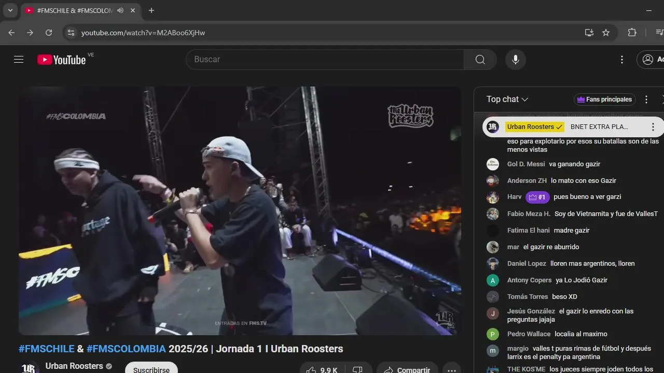
Task: Click the #FMSCOLOMBIA hashtag in title
Action: coord(126,349)
